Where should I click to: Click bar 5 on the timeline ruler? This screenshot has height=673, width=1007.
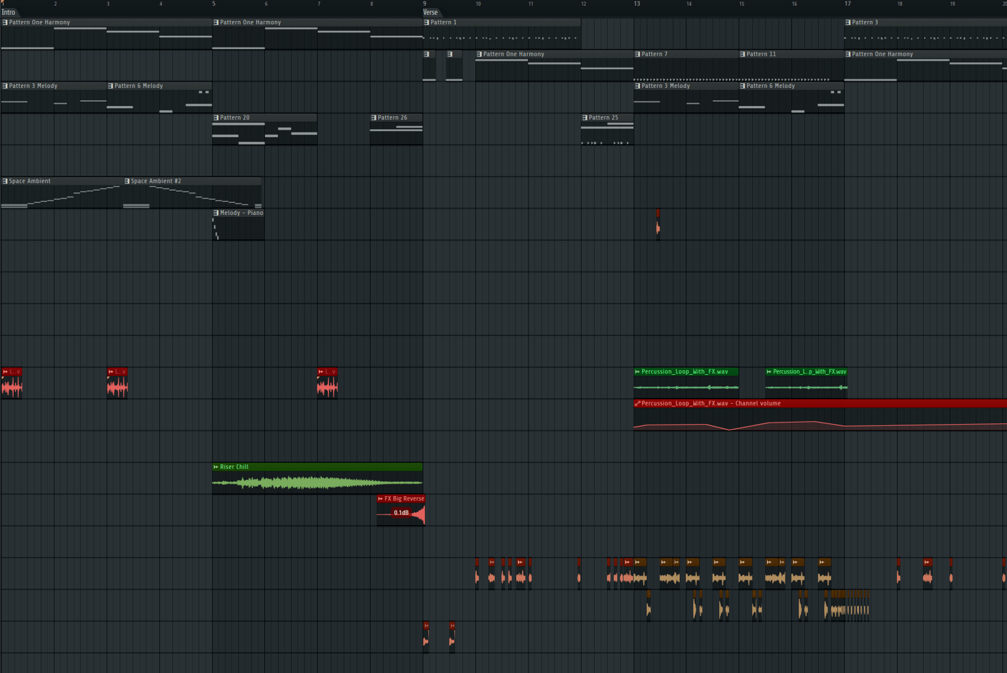[x=214, y=4]
